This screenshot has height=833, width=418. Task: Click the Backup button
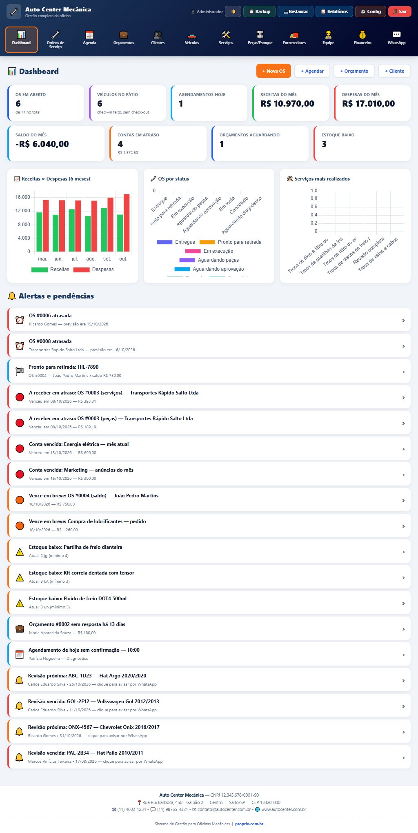[x=260, y=11]
